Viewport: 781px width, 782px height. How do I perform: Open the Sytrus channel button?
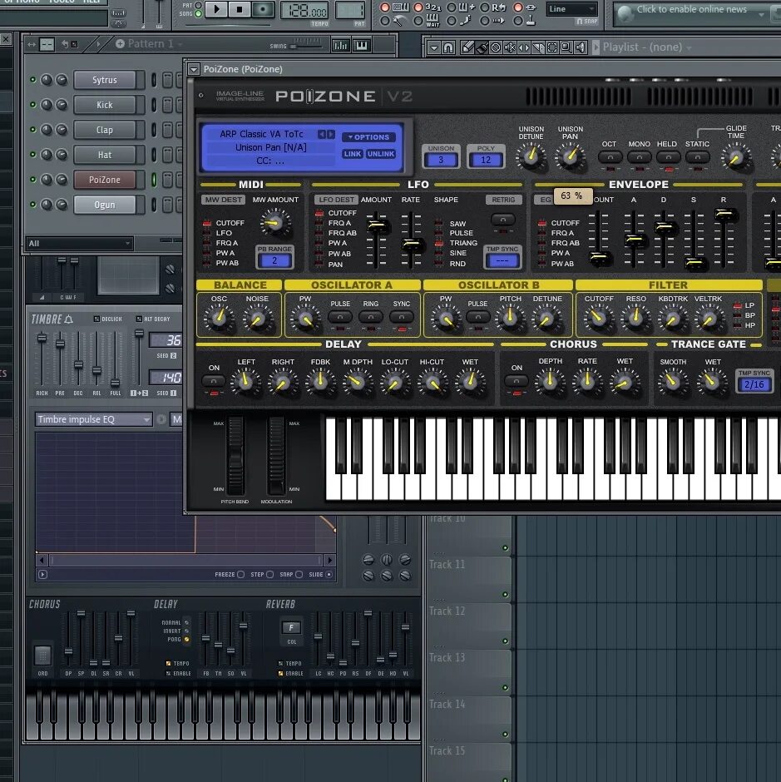(x=105, y=80)
